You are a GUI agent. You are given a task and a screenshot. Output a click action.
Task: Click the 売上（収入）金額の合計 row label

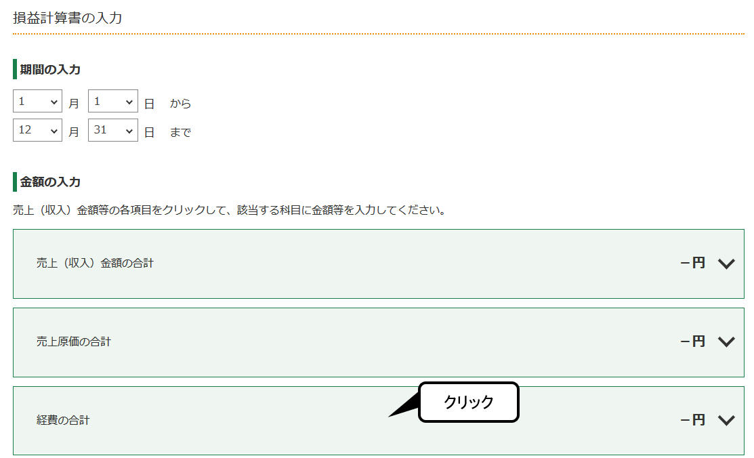pyautogui.click(x=96, y=263)
